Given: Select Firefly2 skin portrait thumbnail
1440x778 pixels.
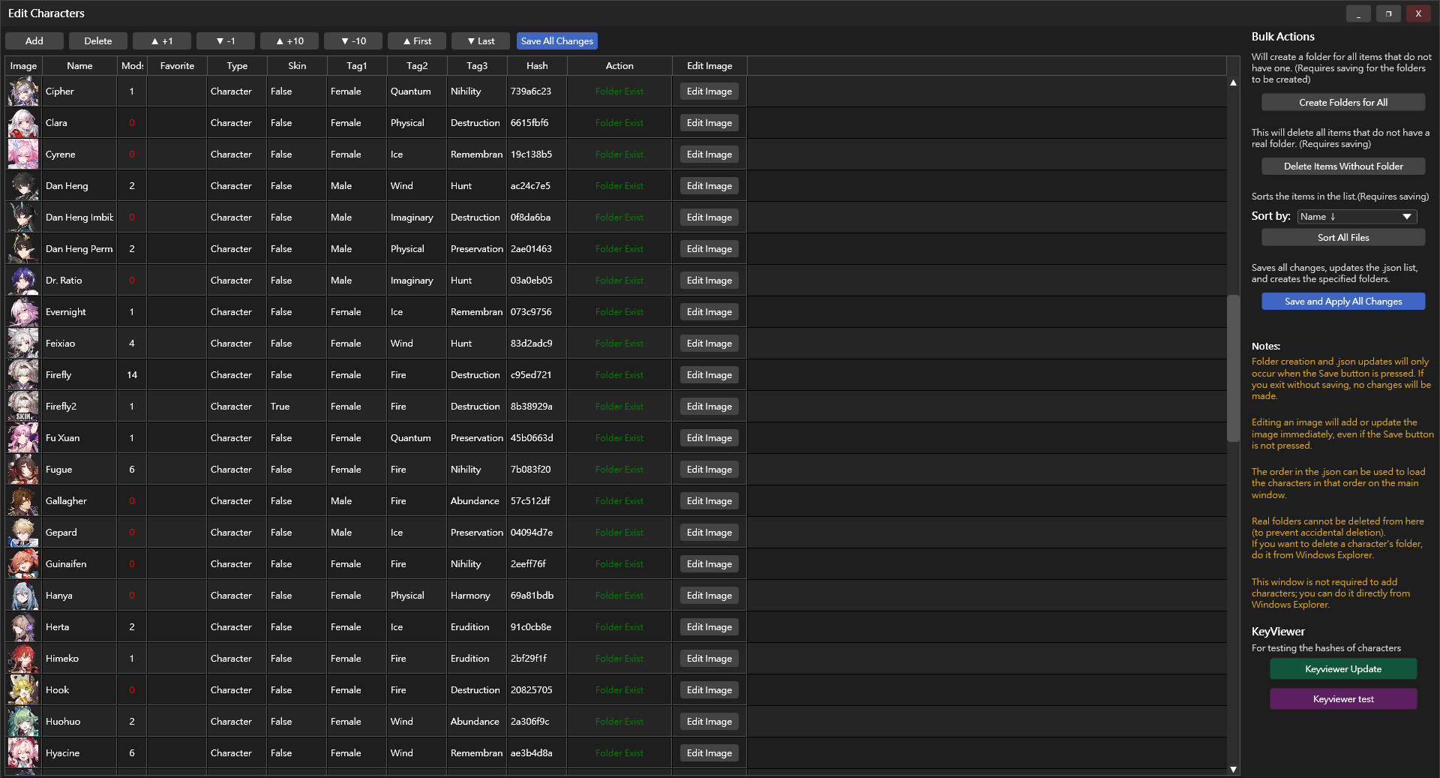Looking at the screenshot, I should pos(23,407).
